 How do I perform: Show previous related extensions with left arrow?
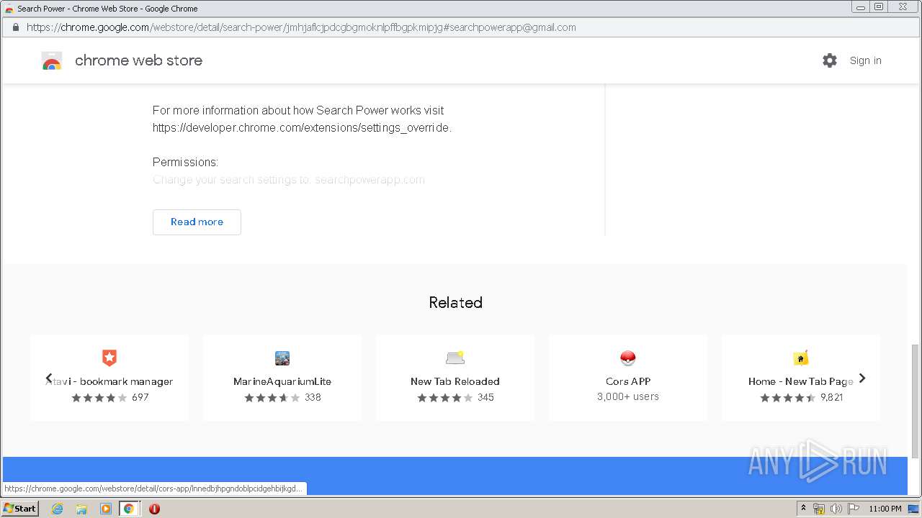(x=49, y=378)
